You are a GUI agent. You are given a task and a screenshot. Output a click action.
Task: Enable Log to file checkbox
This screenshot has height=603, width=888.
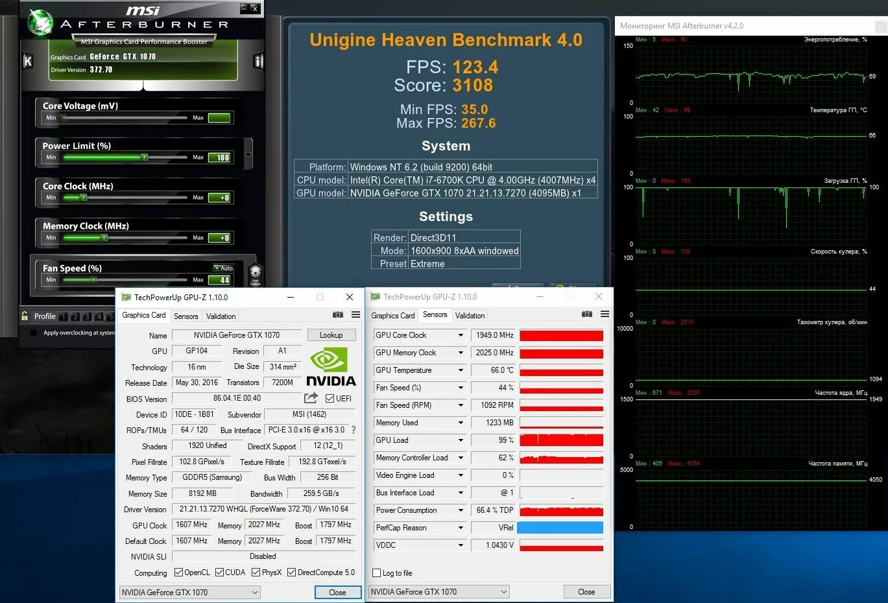(x=377, y=573)
